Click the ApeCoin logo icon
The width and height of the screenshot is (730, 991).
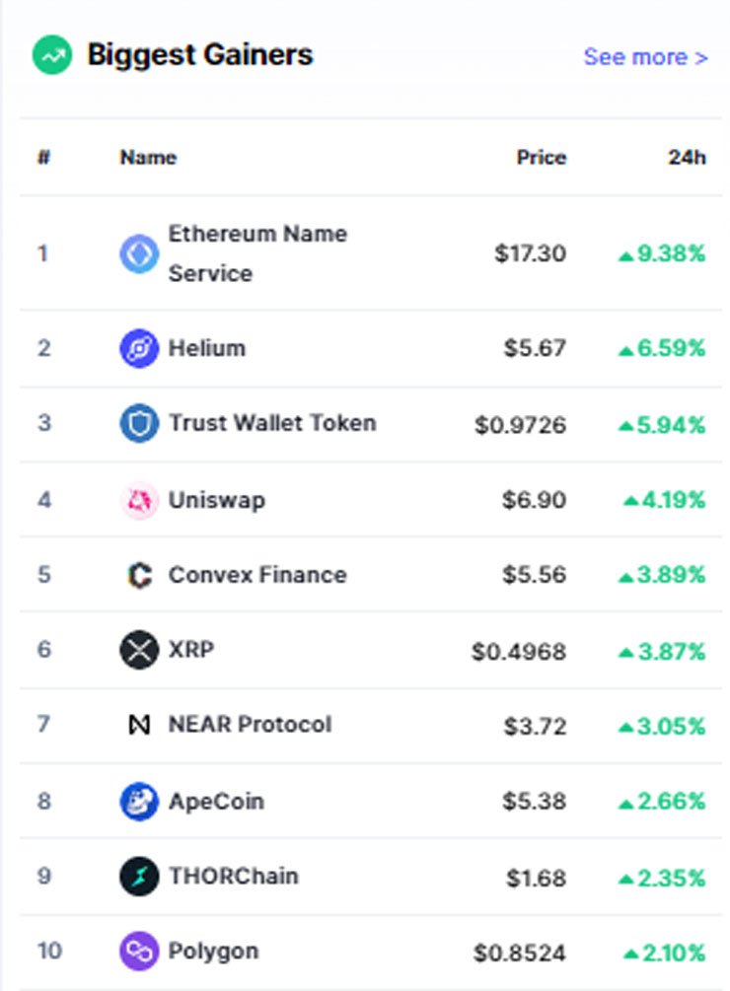[x=139, y=802]
